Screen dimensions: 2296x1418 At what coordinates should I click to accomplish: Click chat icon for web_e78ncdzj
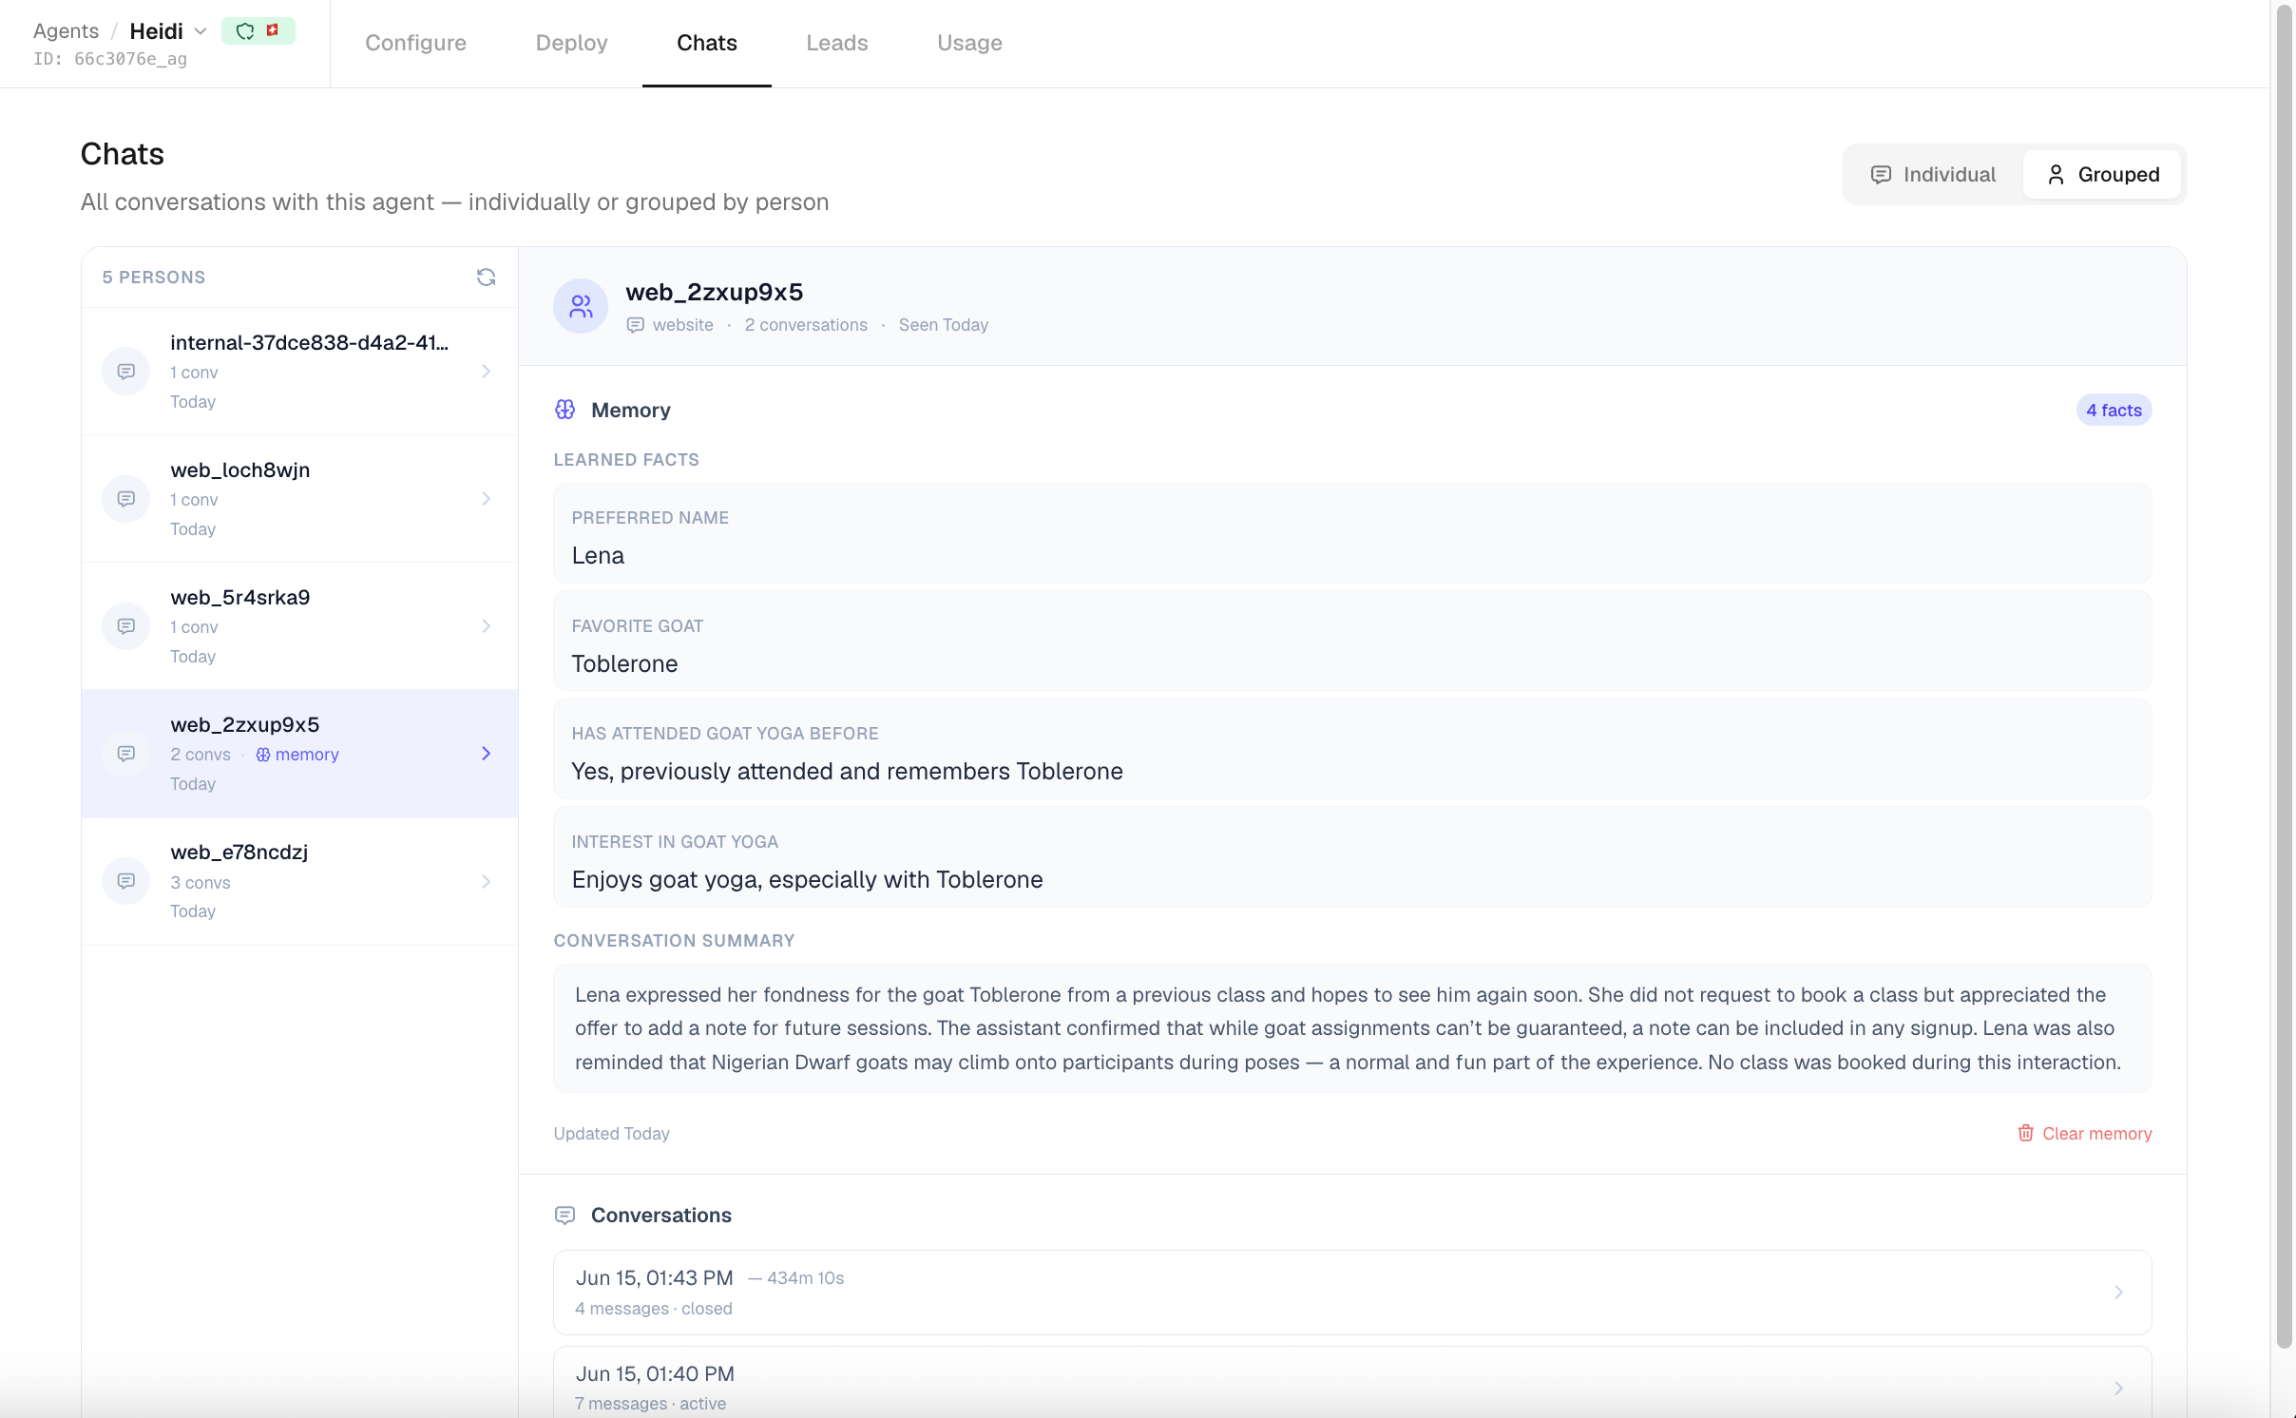point(125,881)
